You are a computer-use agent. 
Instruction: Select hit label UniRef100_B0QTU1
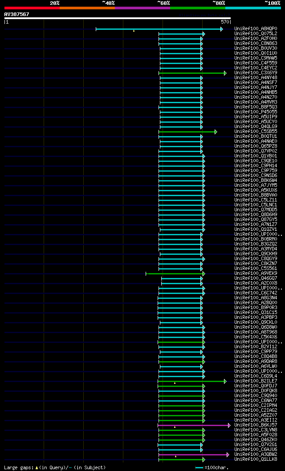pos(256,137)
